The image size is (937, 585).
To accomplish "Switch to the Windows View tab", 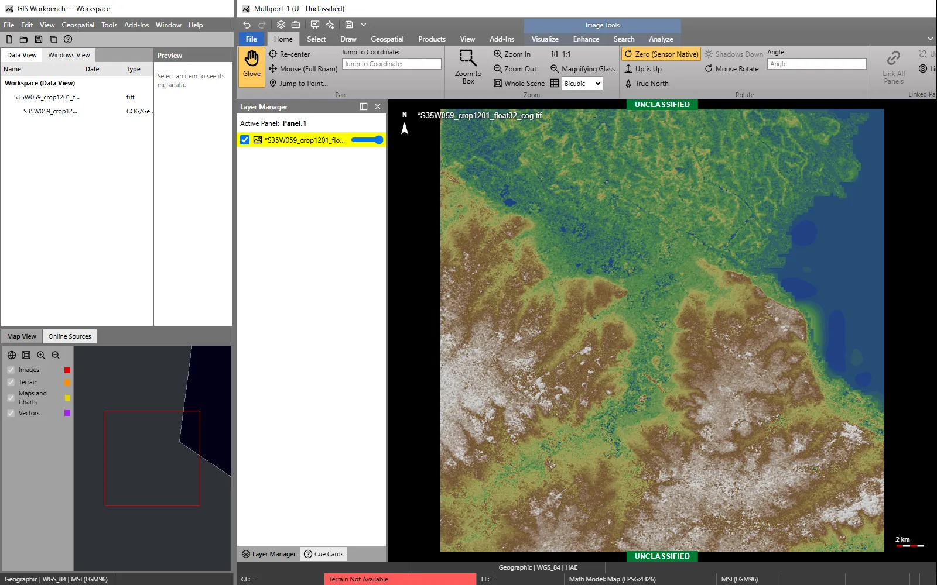I will coord(69,55).
